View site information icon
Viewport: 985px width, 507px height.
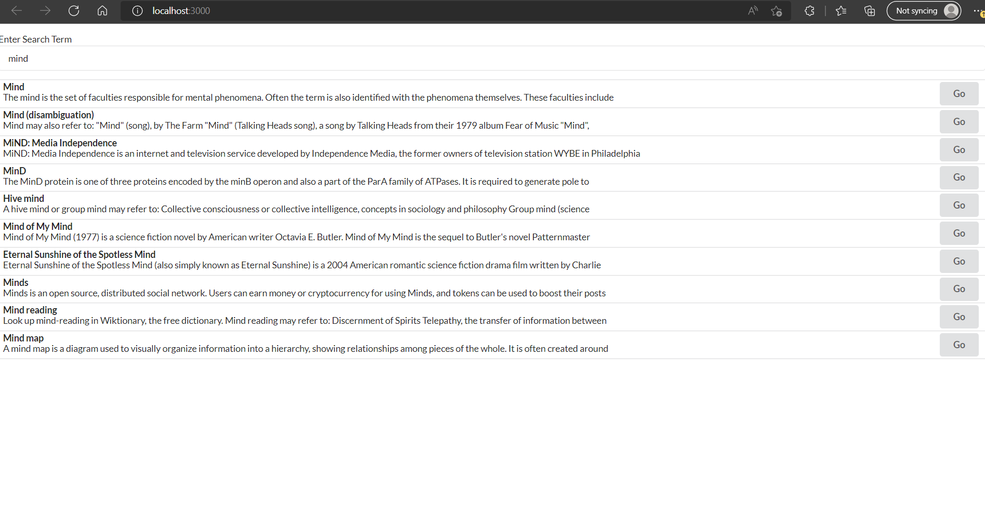tap(137, 11)
